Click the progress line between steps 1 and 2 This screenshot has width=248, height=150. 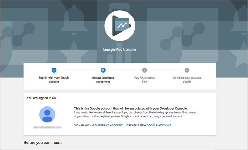78,70
